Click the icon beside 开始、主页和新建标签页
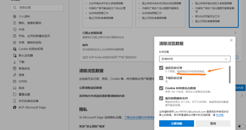 (15, 36)
